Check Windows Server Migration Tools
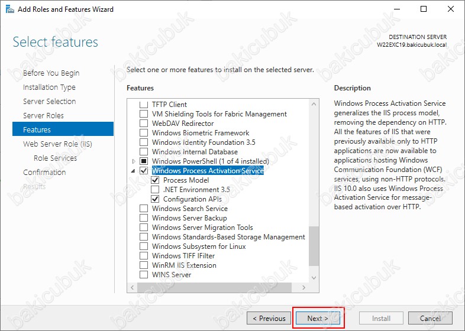Image resolution: width=465 pixels, height=331 pixels. pos(144,228)
